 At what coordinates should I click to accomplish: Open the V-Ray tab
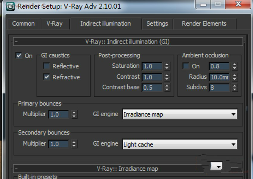(54, 24)
